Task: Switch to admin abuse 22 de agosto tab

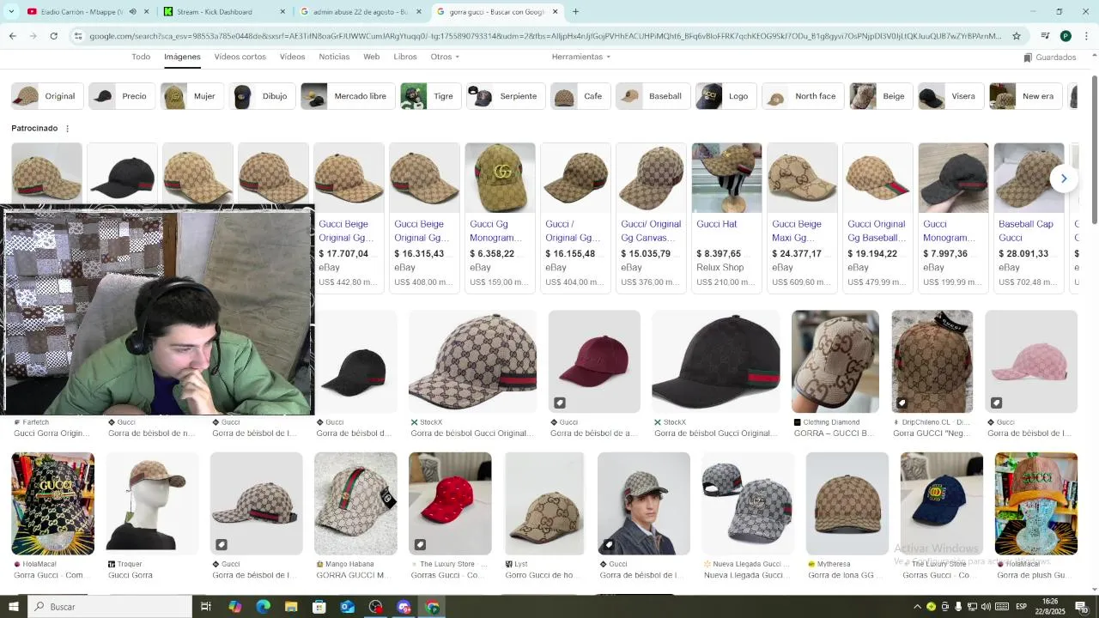Action: [361, 12]
